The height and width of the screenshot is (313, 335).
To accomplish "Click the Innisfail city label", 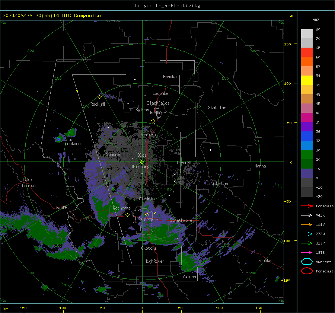I will [x=150, y=135].
